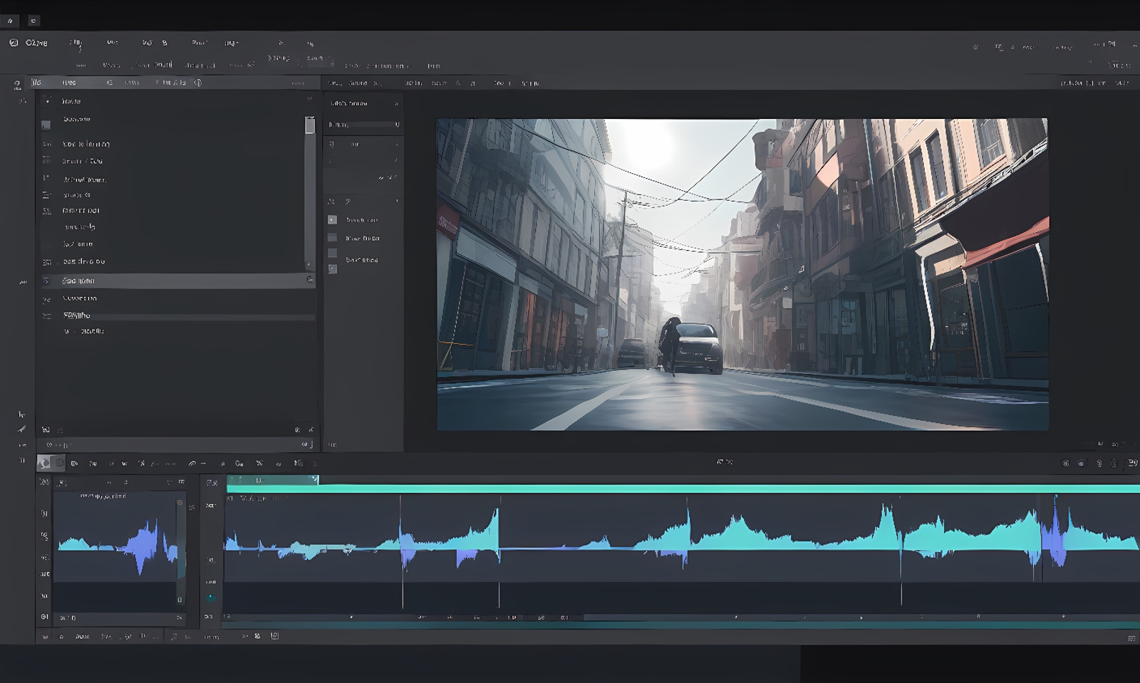
Task: Click the circular icon ending the highlighted list row
Action: (309, 280)
